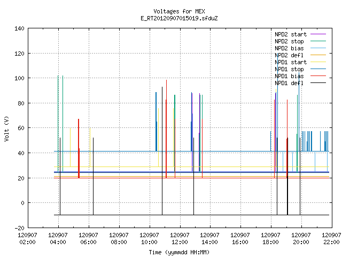Click the red NPD1 bias legend line
This screenshot has height=257, width=342.
(x=318, y=76)
